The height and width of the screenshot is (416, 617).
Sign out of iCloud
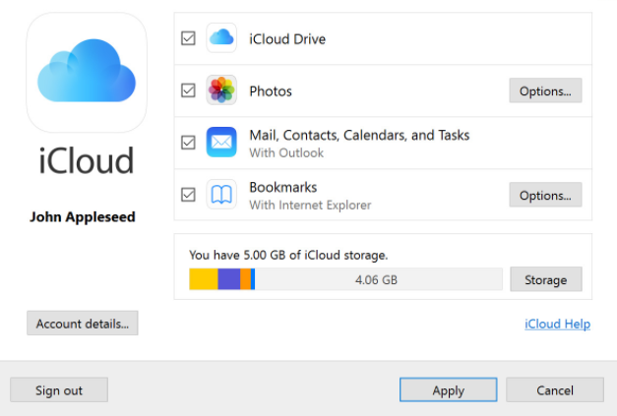click(x=59, y=390)
